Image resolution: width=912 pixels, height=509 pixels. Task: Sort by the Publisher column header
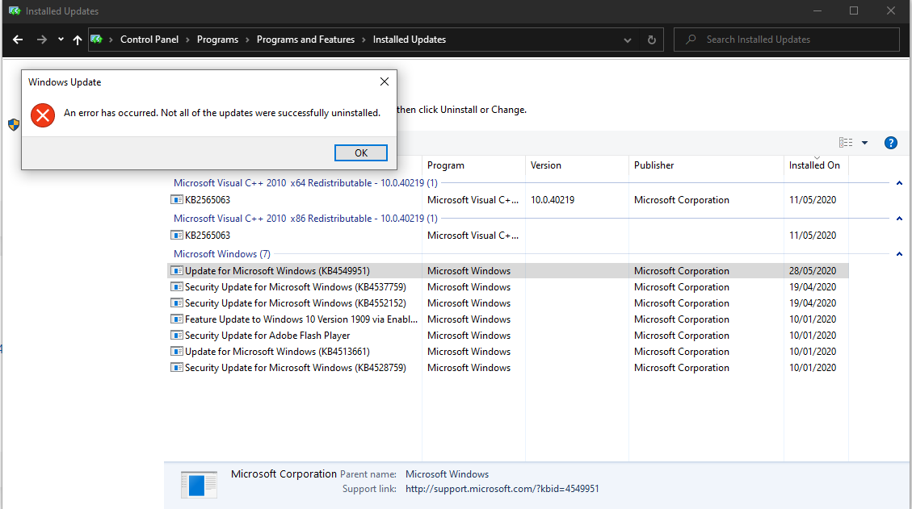click(706, 165)
